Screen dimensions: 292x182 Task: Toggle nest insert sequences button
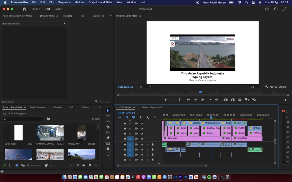click(120, 117)
